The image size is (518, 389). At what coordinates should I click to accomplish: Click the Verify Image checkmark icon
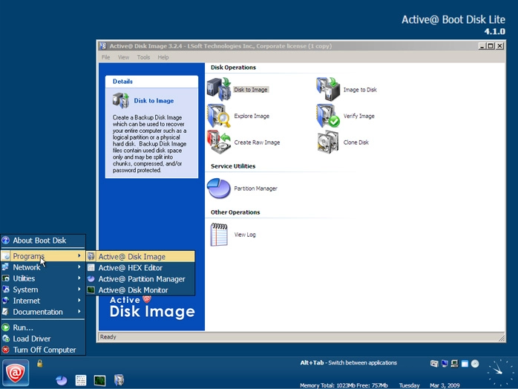click(328, 116)
